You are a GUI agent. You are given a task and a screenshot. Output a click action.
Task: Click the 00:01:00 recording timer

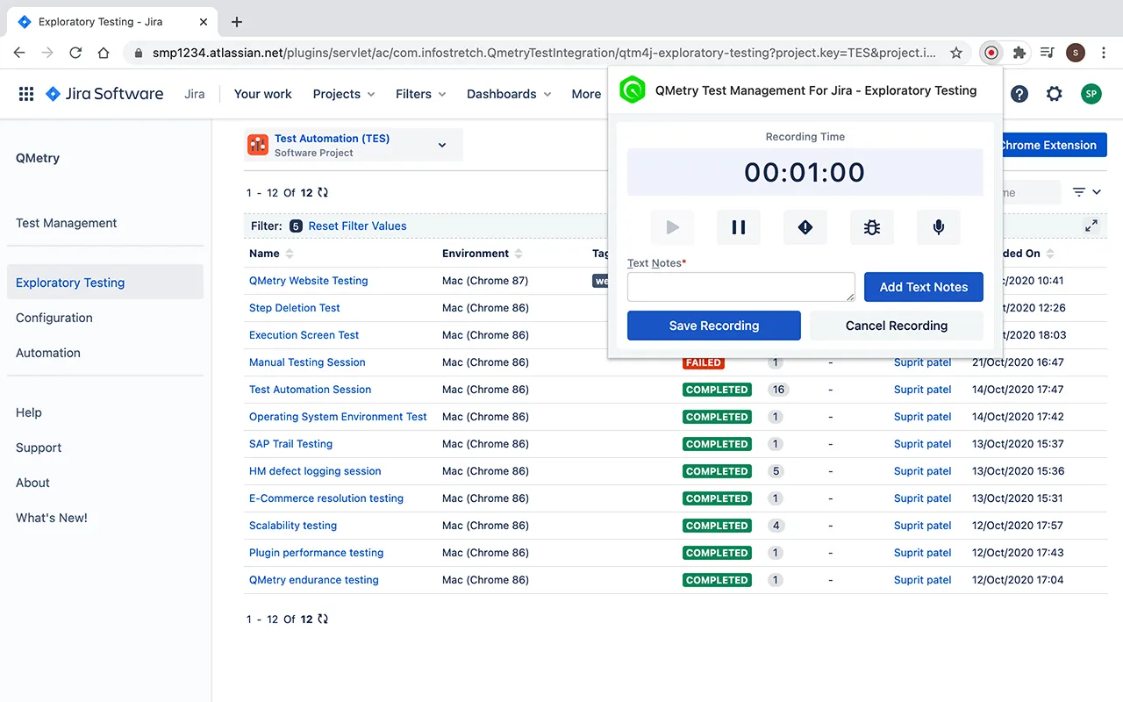[x=805, y=172]
